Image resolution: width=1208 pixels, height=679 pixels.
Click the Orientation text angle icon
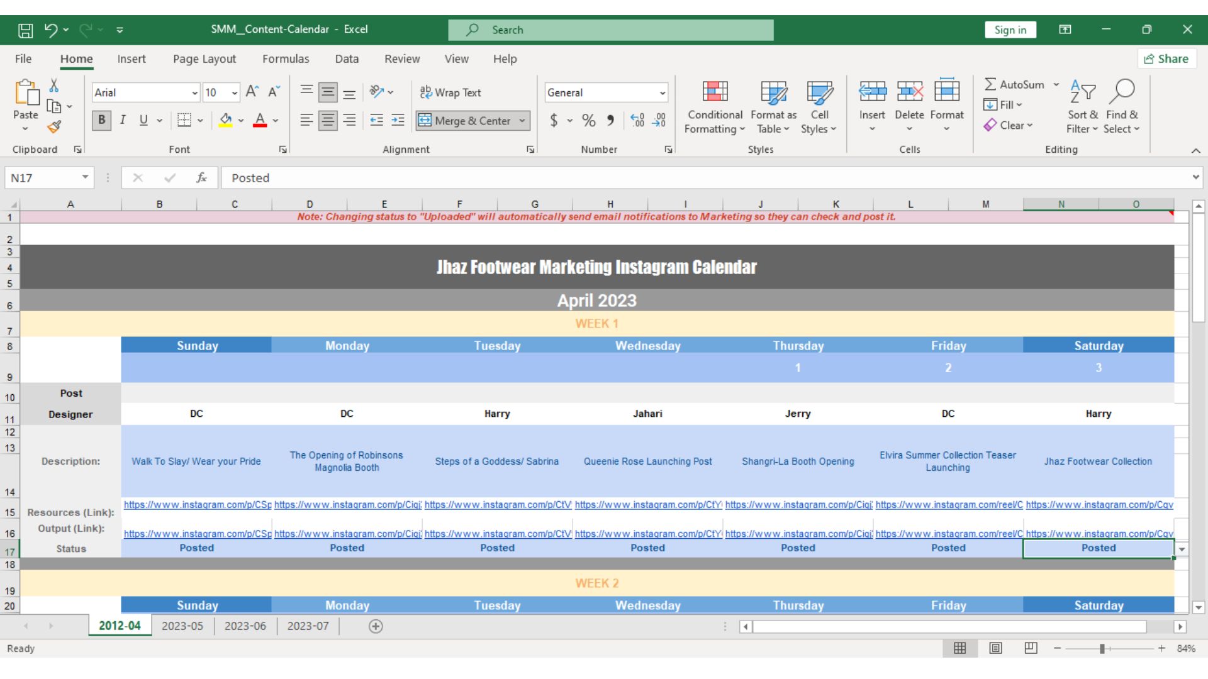377,92
